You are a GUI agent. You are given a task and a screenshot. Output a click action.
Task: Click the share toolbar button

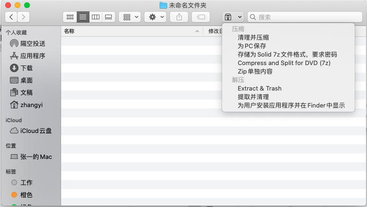179,17
